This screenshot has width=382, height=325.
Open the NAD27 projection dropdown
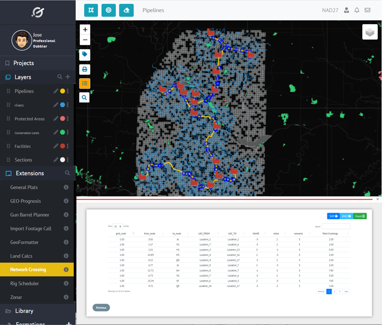(x=330, y=10)
